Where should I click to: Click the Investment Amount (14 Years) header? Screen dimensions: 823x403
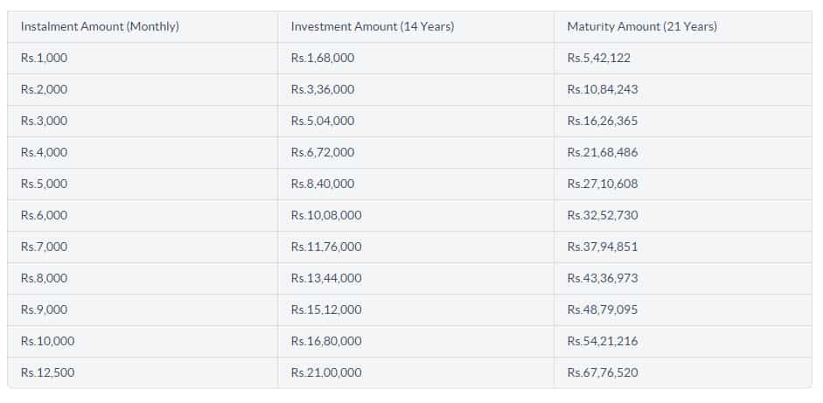[x=372, y=27]
